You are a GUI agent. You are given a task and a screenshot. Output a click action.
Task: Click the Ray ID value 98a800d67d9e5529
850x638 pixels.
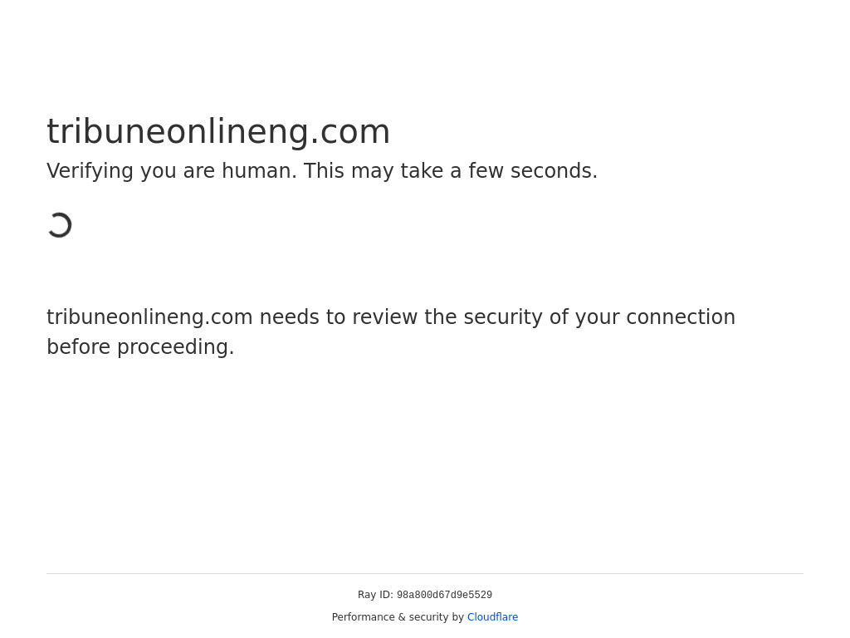[444, 596]
